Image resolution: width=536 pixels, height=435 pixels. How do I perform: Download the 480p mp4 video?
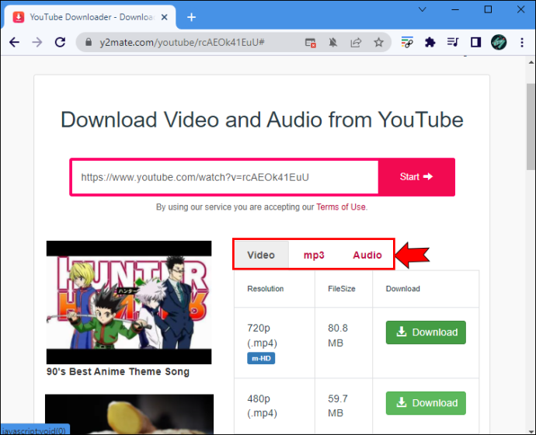[426, 403]
